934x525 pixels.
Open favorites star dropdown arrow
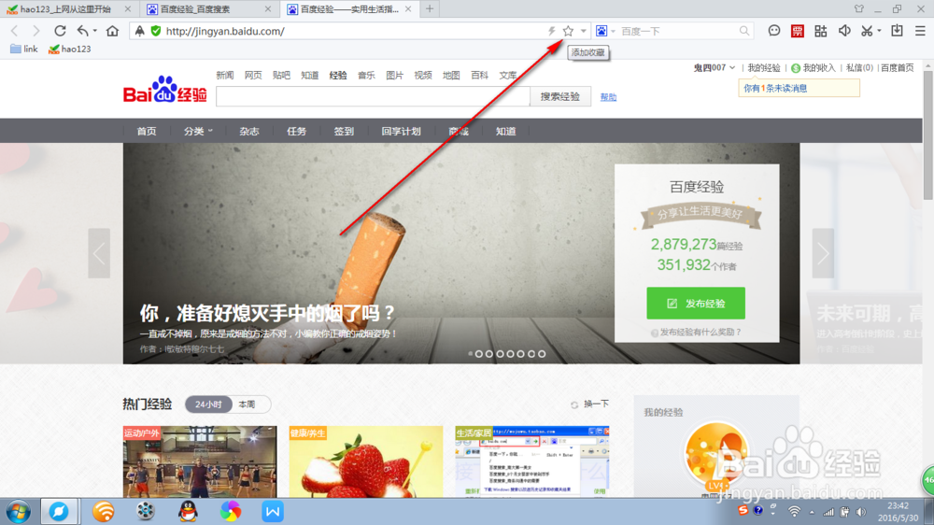(584, 31)
